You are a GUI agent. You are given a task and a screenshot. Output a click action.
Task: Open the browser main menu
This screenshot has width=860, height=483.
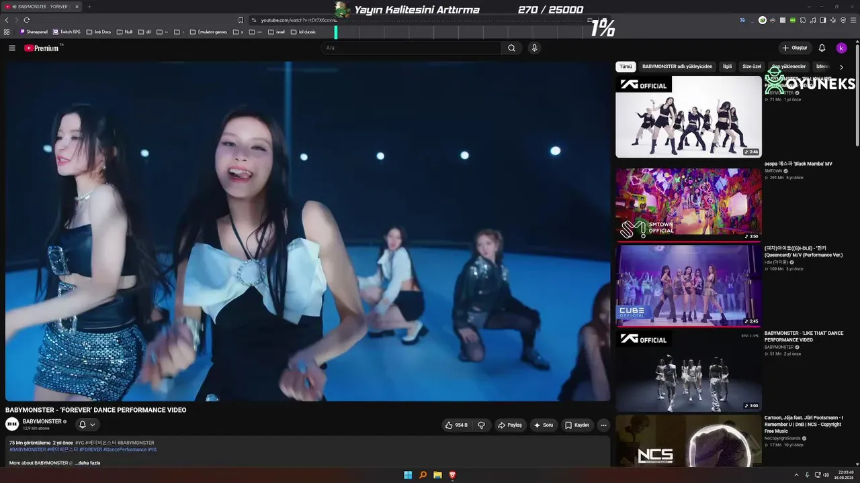[x=853, y=20]
